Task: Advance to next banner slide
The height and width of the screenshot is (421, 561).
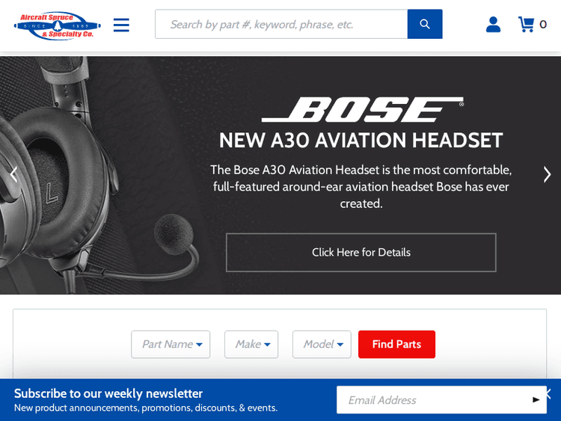Action: click(547, 174)
